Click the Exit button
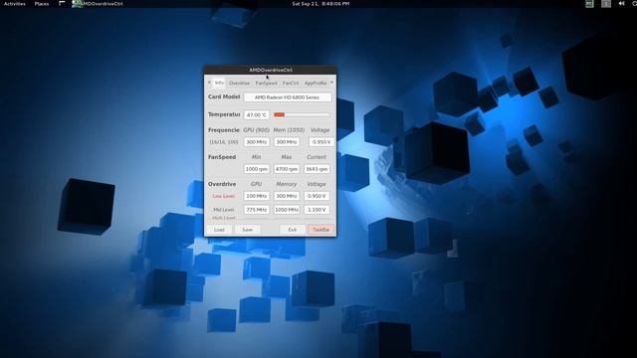Image resolution: width=637 pixels, height=358 pixels. point(292,230)
